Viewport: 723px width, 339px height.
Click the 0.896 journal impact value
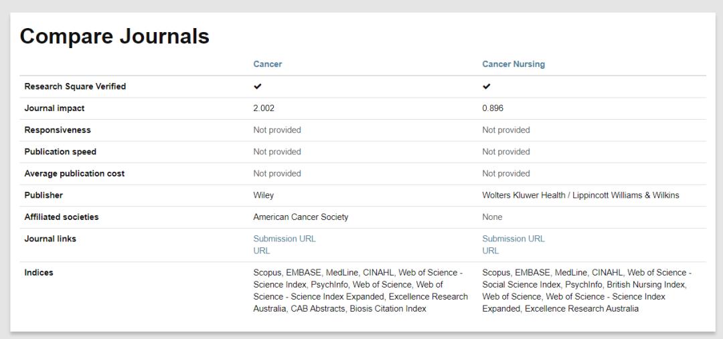click(x=493, y=108)
